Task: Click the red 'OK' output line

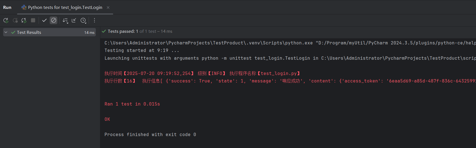Action: point(107,119)
